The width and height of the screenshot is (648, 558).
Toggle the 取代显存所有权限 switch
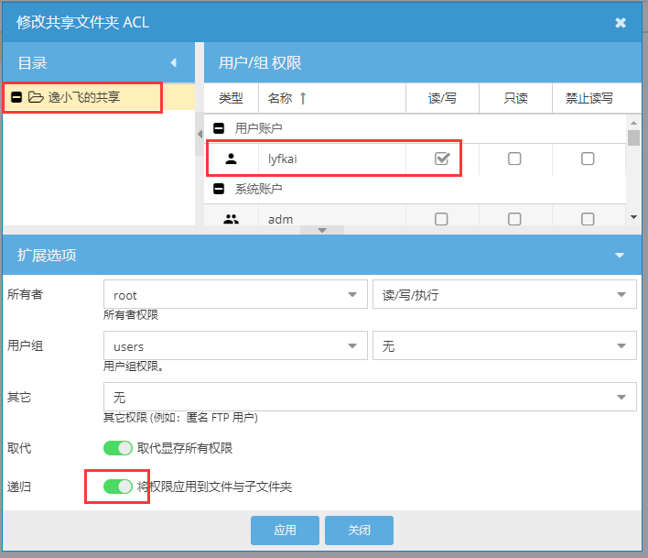click(118, 448)
